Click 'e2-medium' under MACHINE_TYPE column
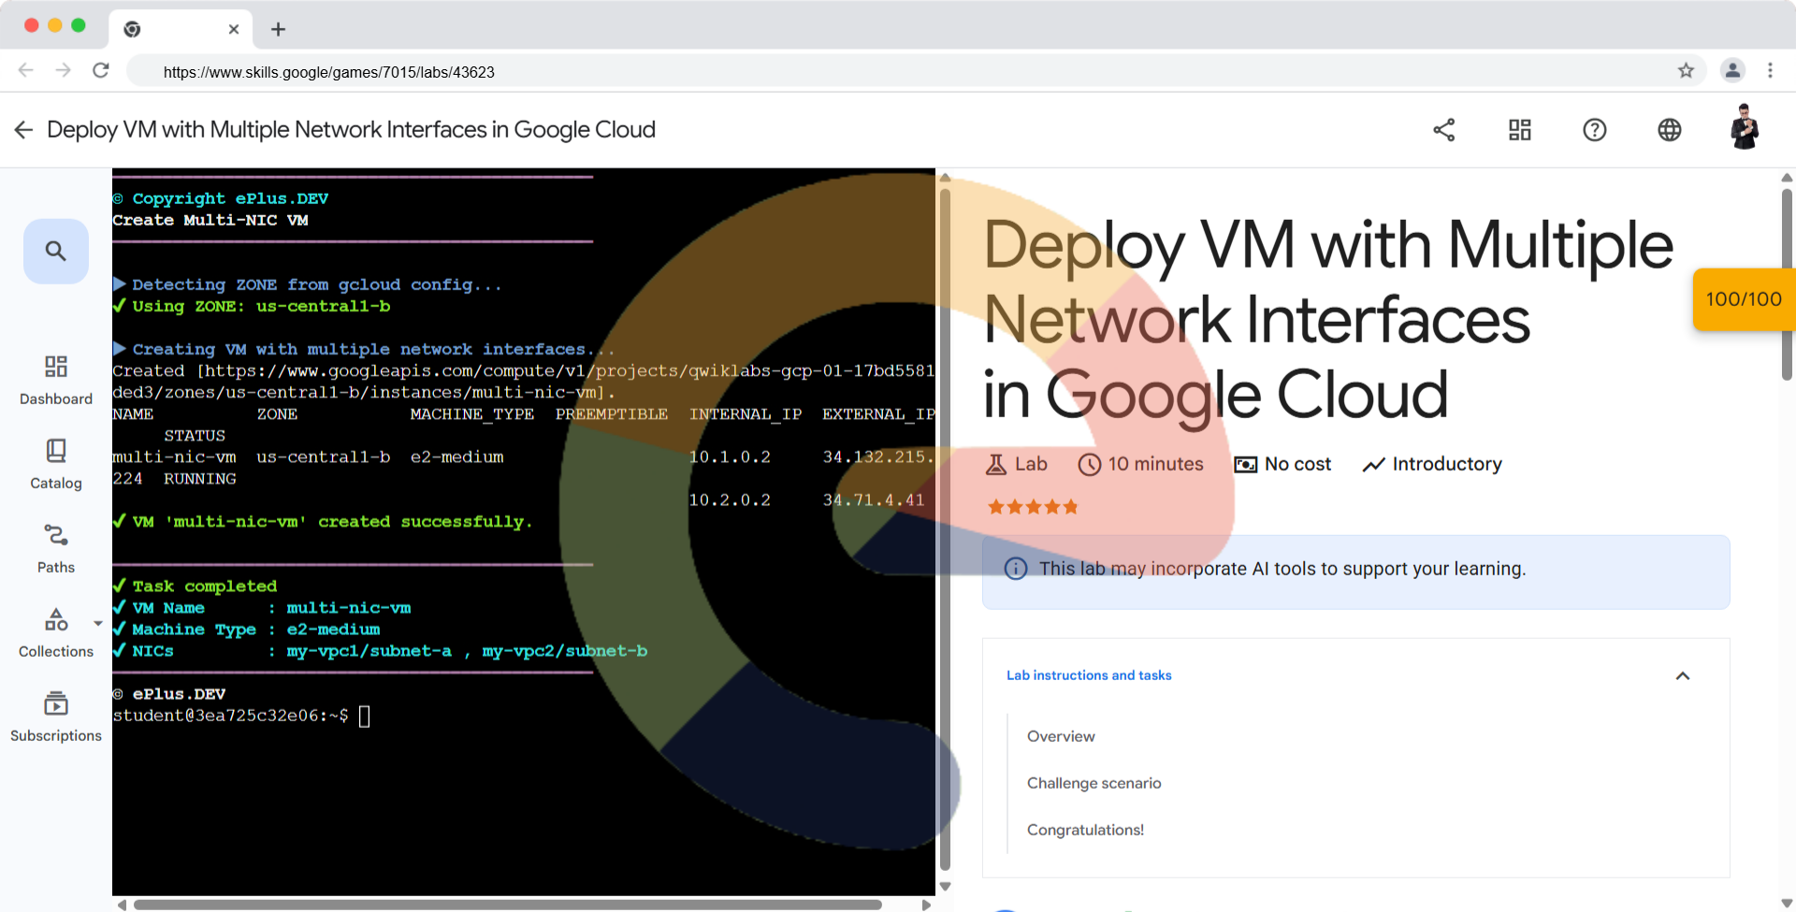This screenshot has height=912, width=1796. click(456, 456)
